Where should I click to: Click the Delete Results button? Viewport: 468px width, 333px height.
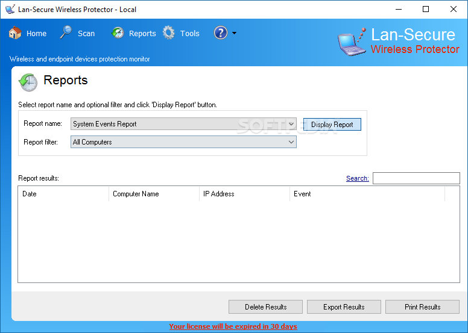click(265, 307)
